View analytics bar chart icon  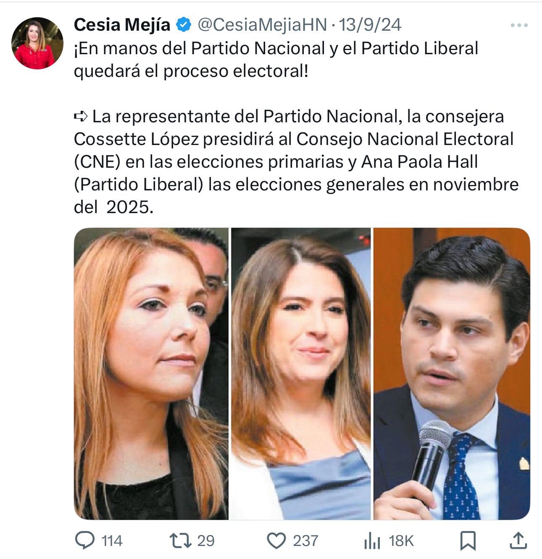372,541
